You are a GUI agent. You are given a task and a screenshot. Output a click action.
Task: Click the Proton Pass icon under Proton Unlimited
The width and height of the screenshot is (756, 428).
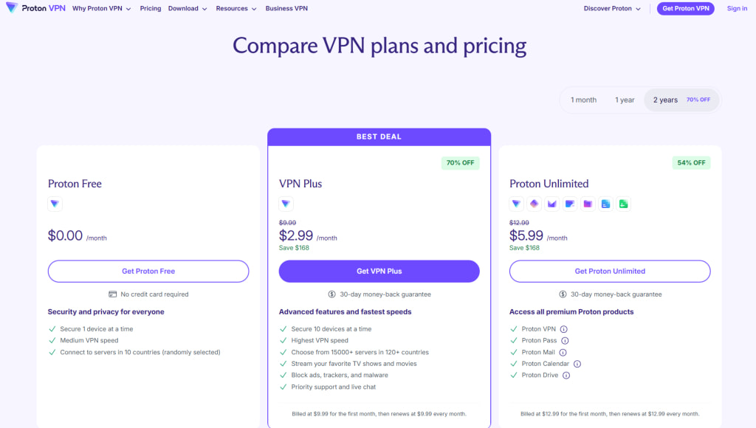click(534, 204)
